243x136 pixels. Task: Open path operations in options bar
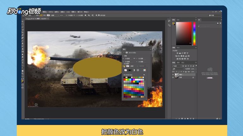86,15
